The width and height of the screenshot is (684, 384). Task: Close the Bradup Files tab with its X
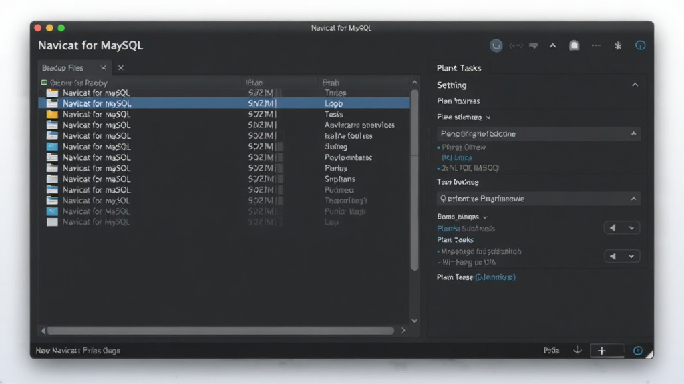pos(104,67)
